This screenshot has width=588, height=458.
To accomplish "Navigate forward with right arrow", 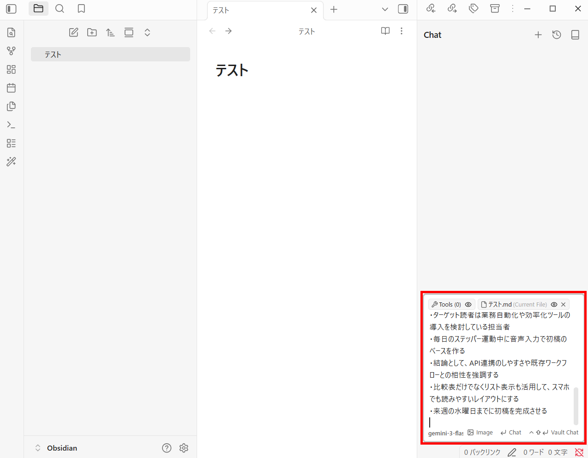I will [x=228, y=31].
